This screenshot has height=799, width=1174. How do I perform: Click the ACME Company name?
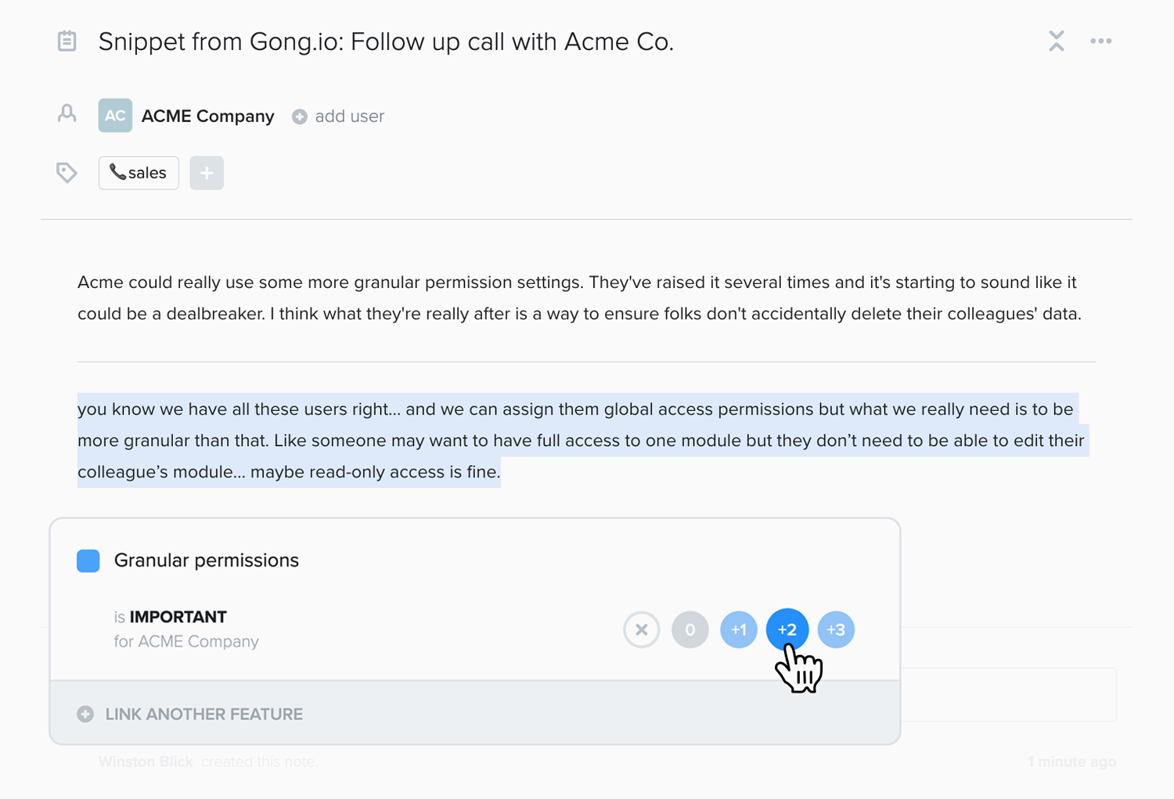point(207,116)
